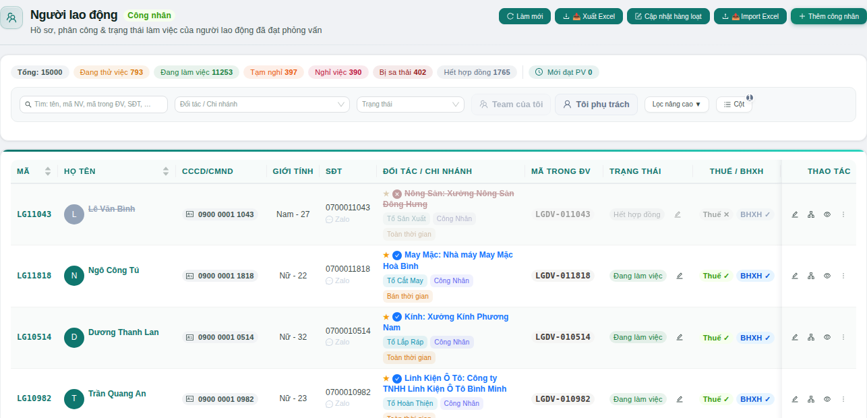The image size is (867, 418).
Task: Sort by the MÃ column arrows
Action: [48, 171]
